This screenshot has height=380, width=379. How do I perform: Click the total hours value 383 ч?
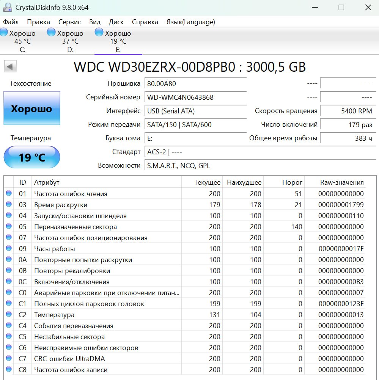click(348, 138)
